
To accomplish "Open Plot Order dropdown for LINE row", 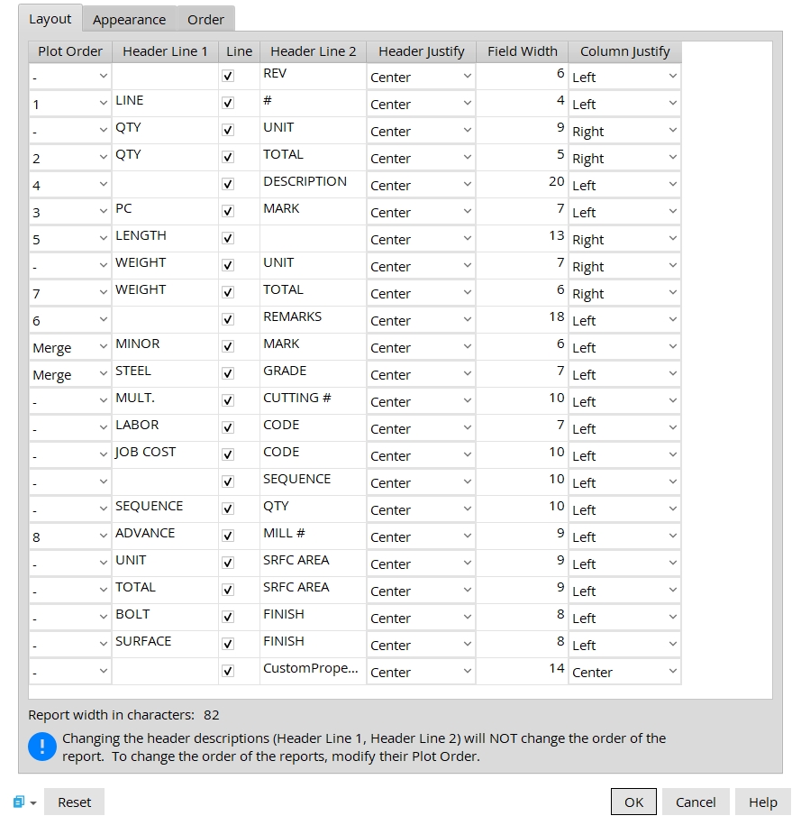I will pos(70,104).
